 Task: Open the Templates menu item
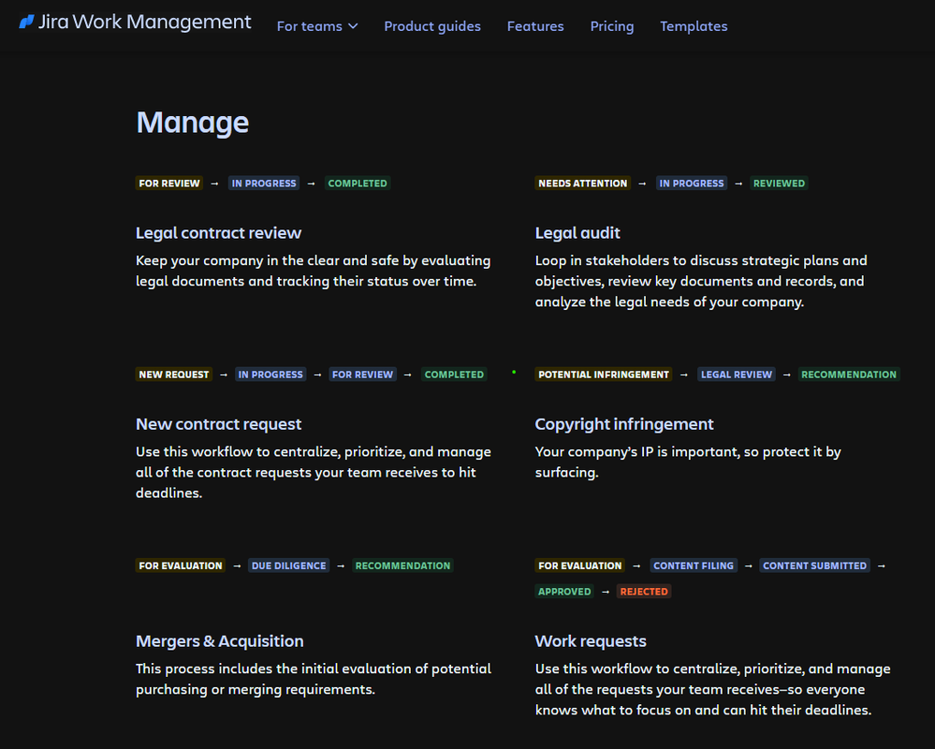point(694,26)
